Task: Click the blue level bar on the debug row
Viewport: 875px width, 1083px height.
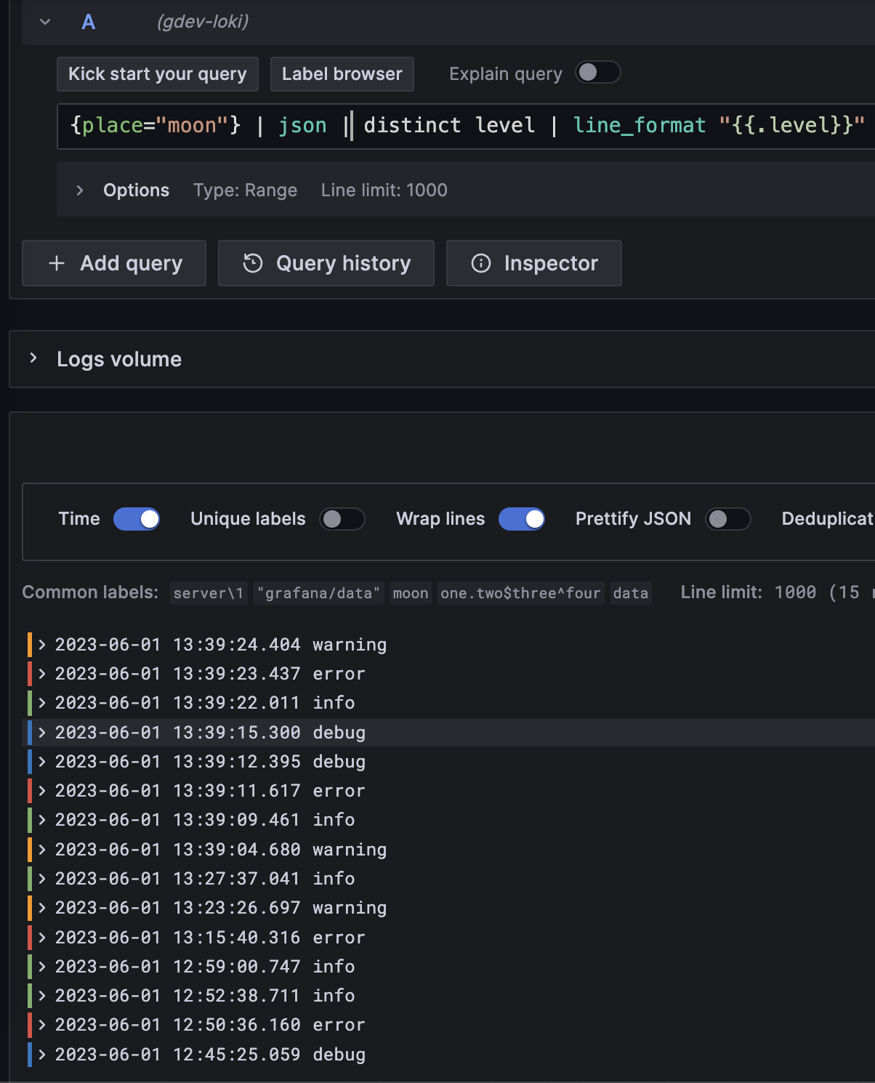Action: pyautogui.click(x=29, y=733)
